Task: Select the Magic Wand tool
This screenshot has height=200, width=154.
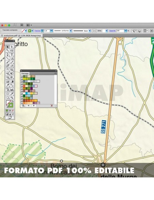Action: click(x=7, y=50)
